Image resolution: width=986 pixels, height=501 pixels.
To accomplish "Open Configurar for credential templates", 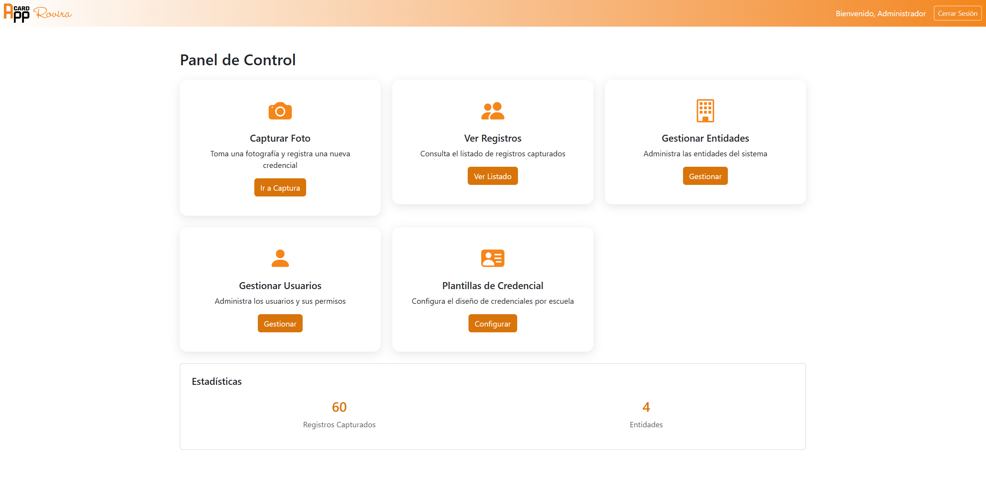I will 493,323.
